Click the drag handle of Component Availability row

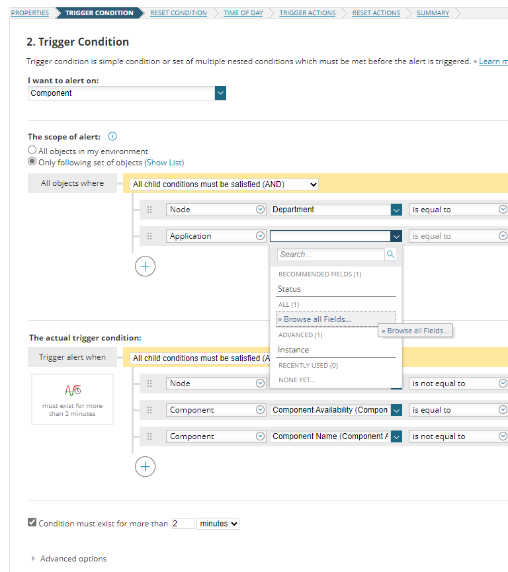[149, 410]
